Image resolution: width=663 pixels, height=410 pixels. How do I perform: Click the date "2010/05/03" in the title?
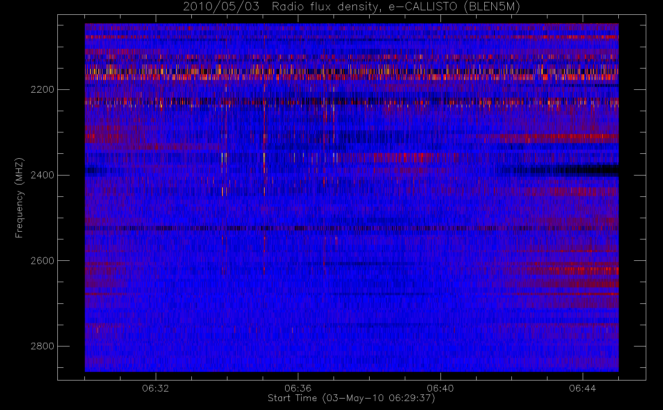221,7
